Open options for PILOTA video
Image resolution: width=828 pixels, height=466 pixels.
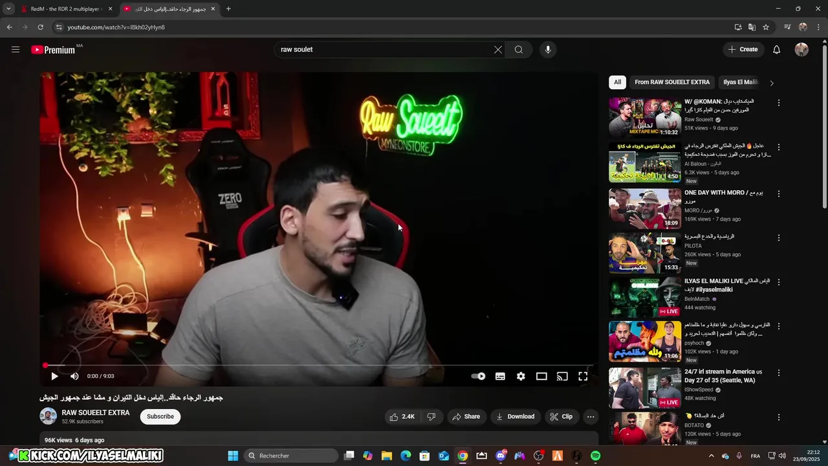pyautogui.click(x=779, y=238)
